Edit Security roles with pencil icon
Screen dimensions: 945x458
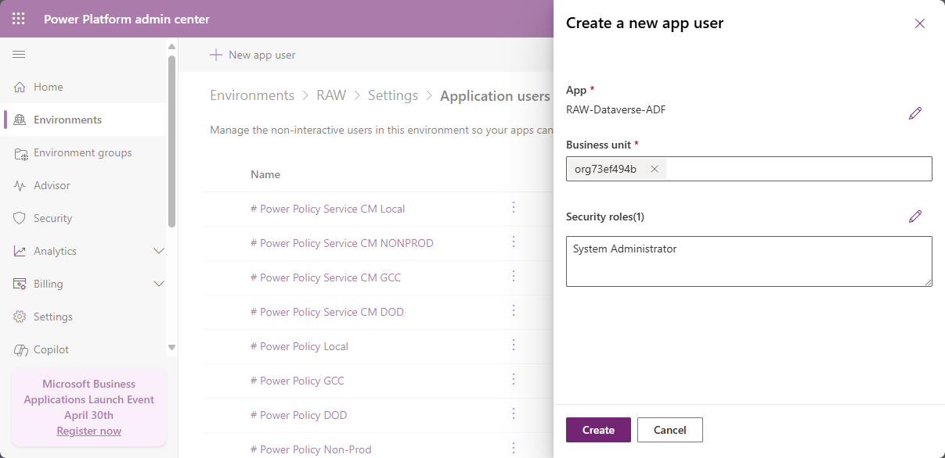coord(915,216)
